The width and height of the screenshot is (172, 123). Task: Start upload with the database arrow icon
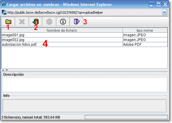tap(35, 22)
